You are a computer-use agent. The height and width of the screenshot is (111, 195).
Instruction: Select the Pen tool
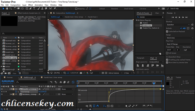pyautogui.click(x=30, y=8)
